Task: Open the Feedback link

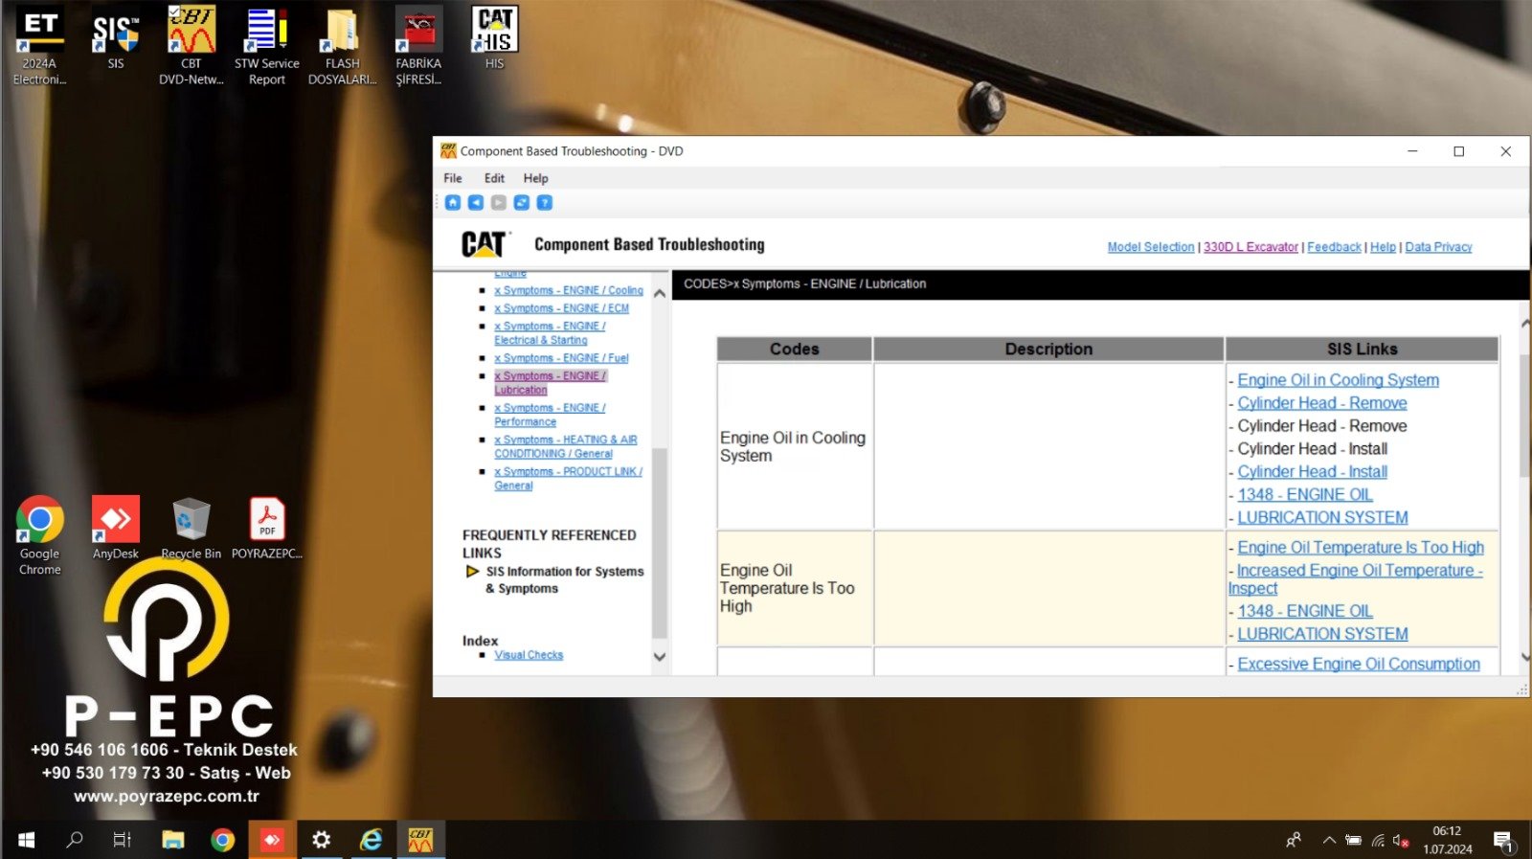Action: [x=1334, y=247]
